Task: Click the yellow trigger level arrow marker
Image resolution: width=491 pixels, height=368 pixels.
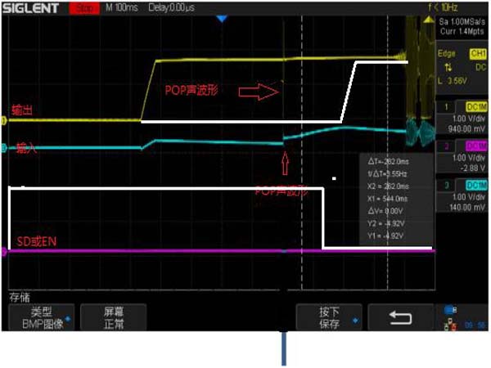Action: (428, 20)
